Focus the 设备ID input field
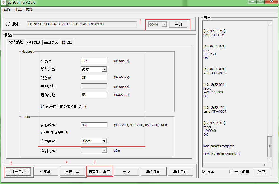This screenshot has height=184, width=279. pyautogui.click(x=94, y=78)
